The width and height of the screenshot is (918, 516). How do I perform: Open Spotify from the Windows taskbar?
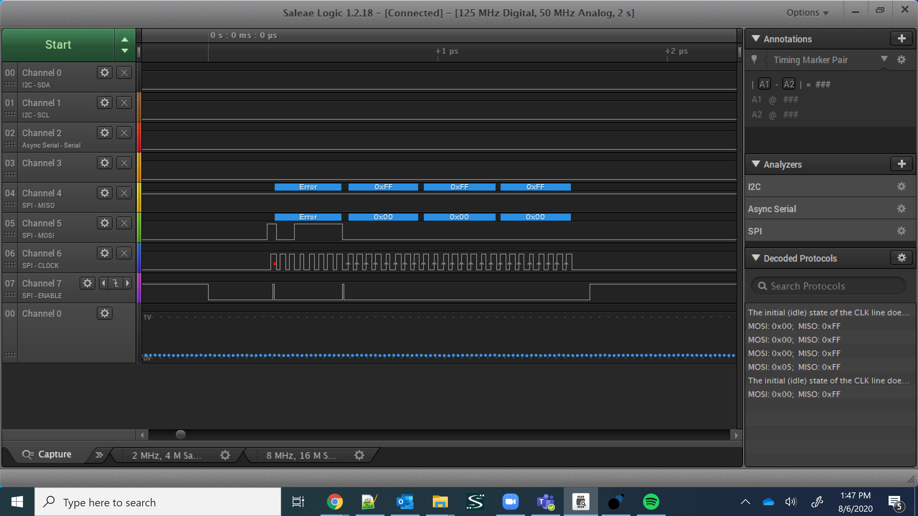click(x=651, y=502)
